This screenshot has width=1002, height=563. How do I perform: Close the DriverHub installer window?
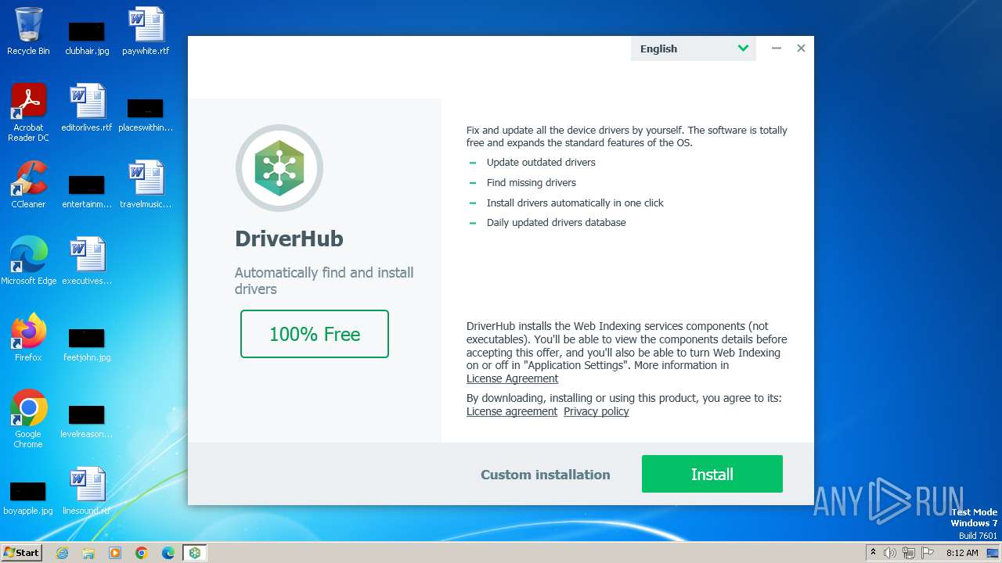click(x=801, y=48)
